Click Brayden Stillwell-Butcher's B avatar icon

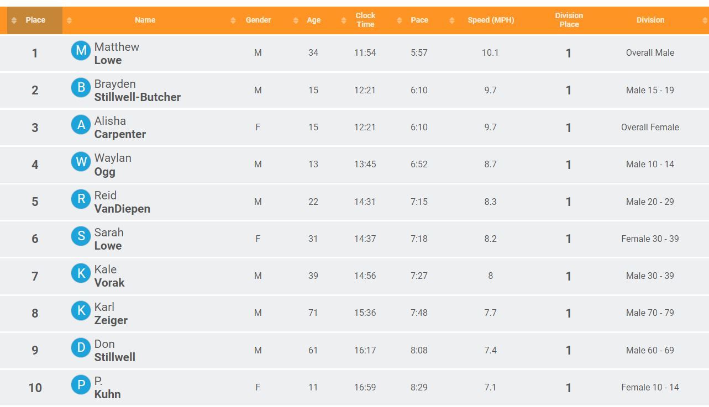[81, 87]
